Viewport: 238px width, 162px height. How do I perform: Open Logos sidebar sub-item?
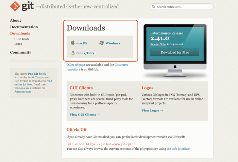18,44
